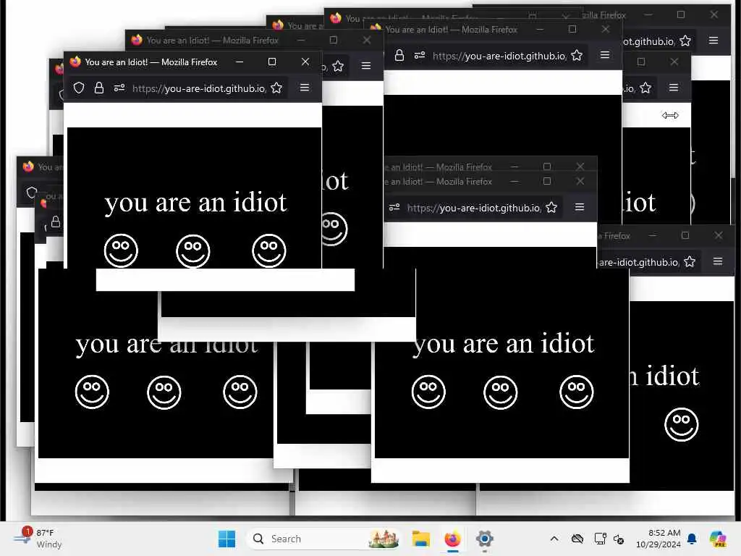Click the taskbar Search box
The height and width of the screenshot is (556, 741).
[323, 539]
